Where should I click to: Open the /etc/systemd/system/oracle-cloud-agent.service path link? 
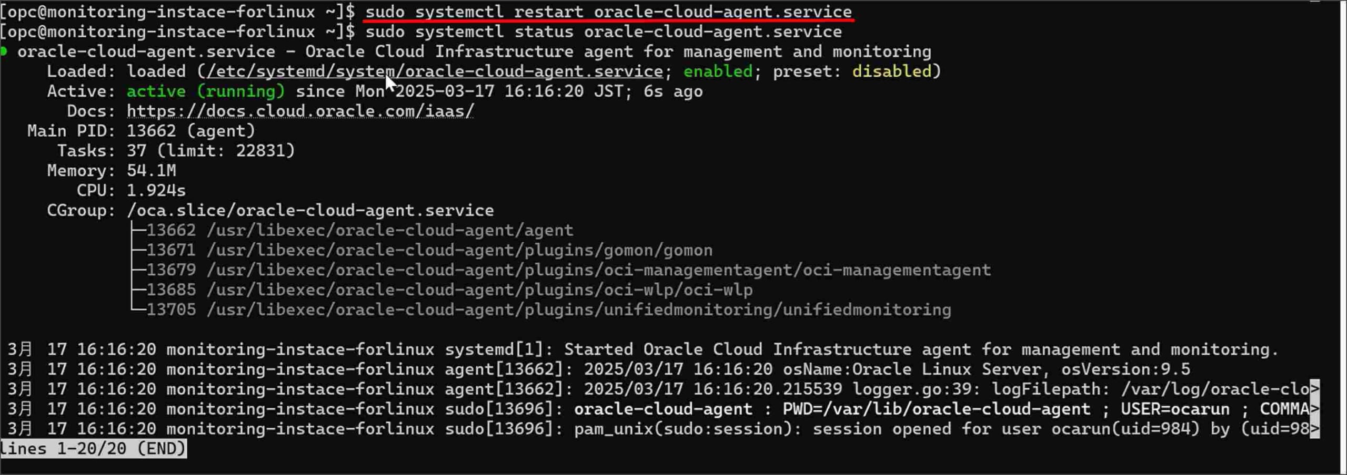click(435, 71)
